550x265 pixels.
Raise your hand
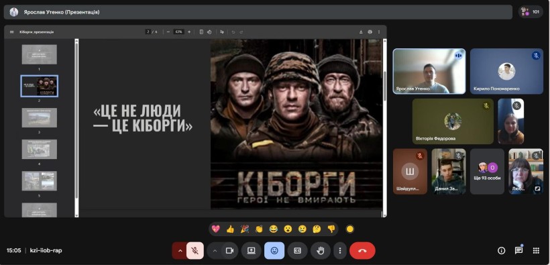(320, 251)
